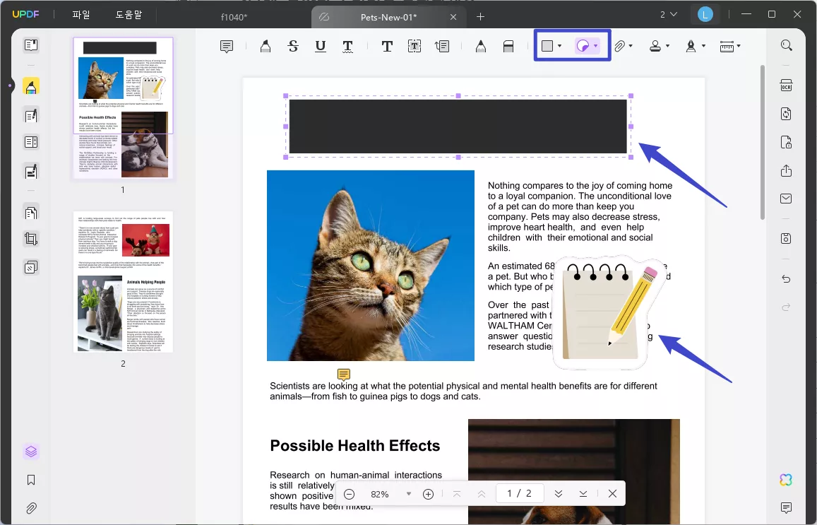Click the Share export icon
Viewport: 817px width, 525px height.
pos(786,170)
